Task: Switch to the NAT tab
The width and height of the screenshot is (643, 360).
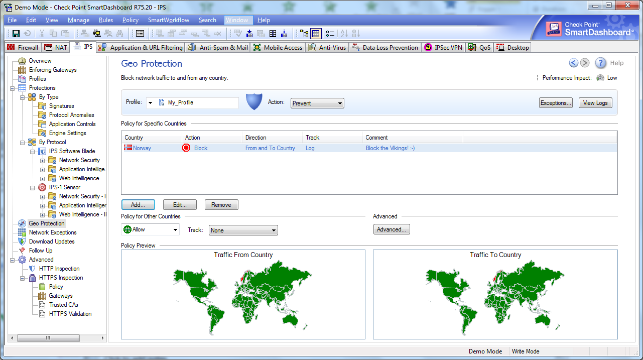Action: point(56,48)
